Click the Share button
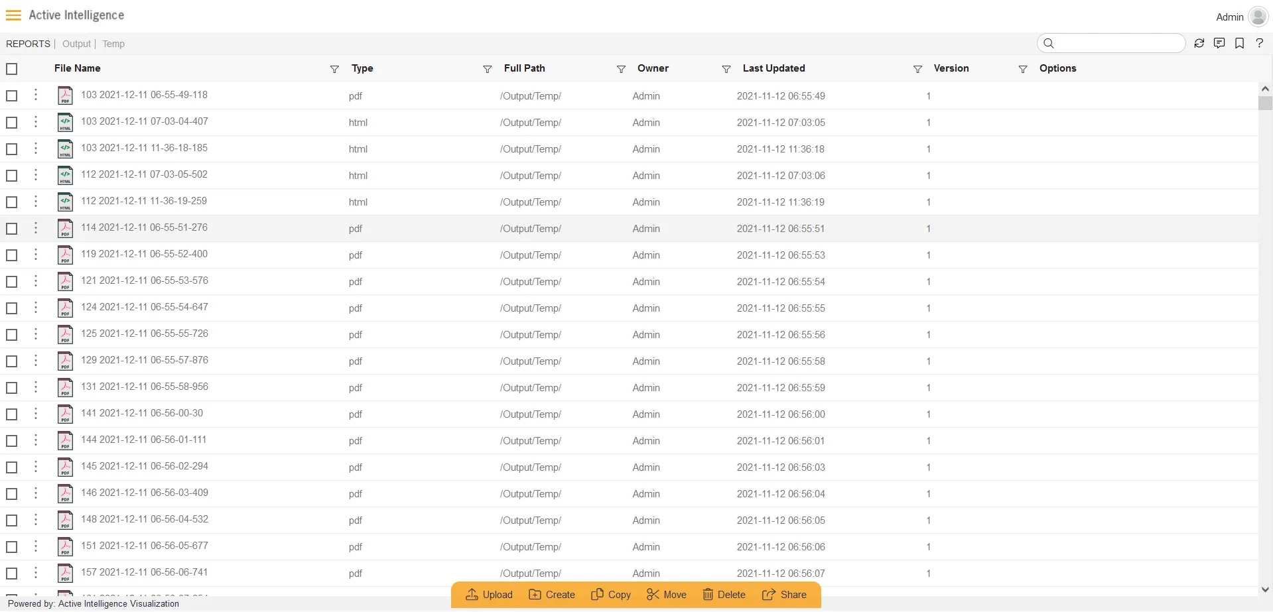This screenshot has height=612, width=1273. (x=784, y=595)
